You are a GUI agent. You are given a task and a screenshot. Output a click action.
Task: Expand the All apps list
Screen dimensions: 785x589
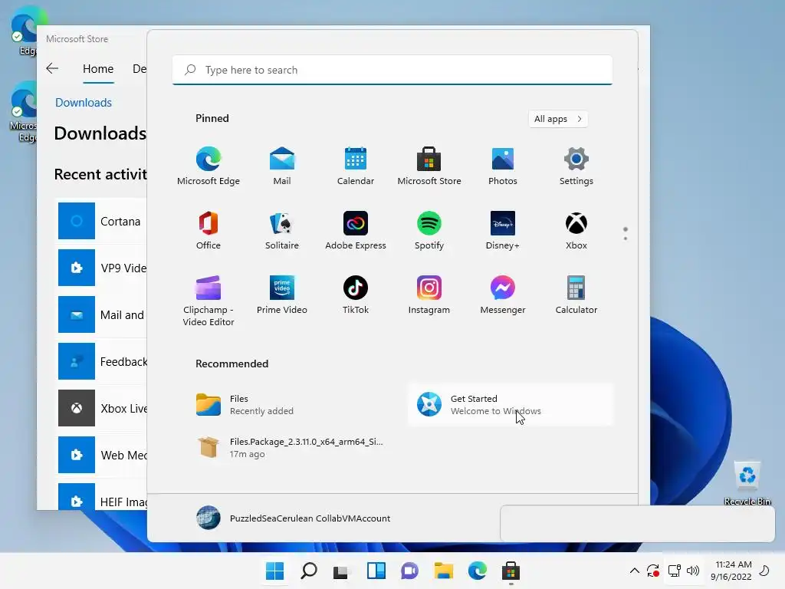(558, 119)
